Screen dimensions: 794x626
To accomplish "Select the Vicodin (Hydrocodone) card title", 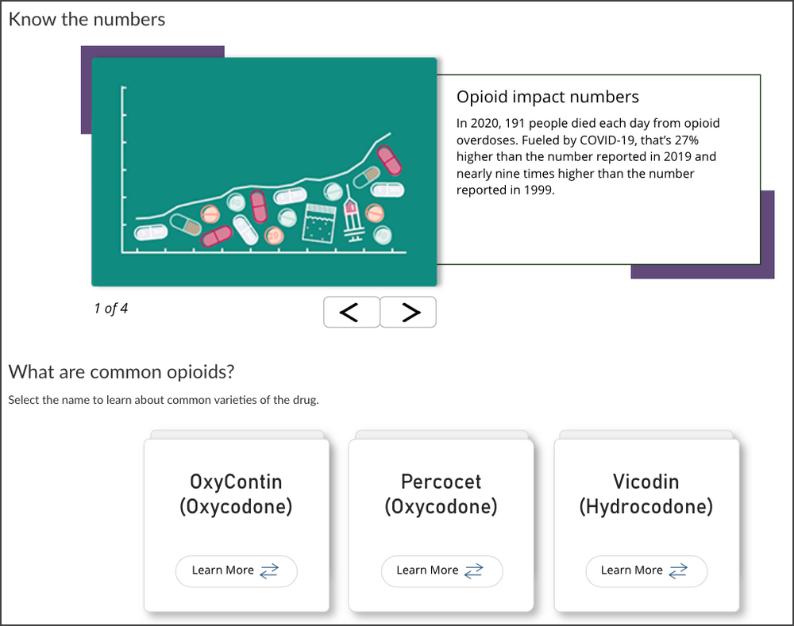I will coord(646,494).
